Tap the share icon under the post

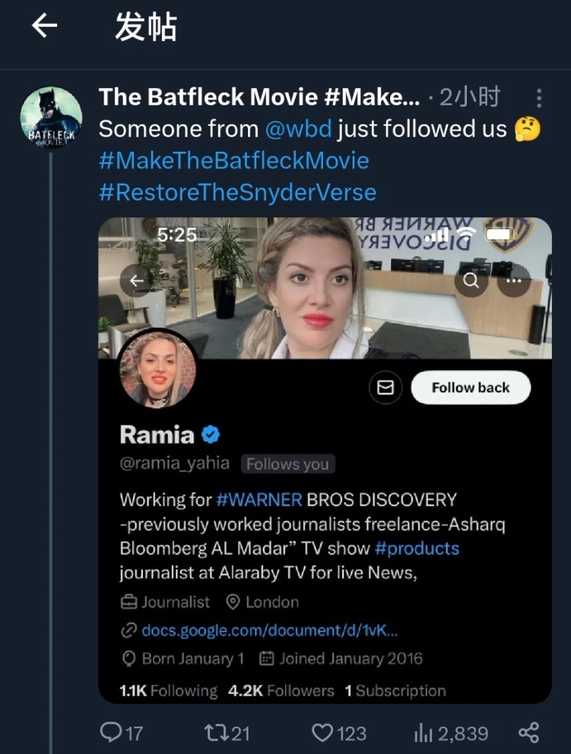pyautogui.click(x=528, y=732)
